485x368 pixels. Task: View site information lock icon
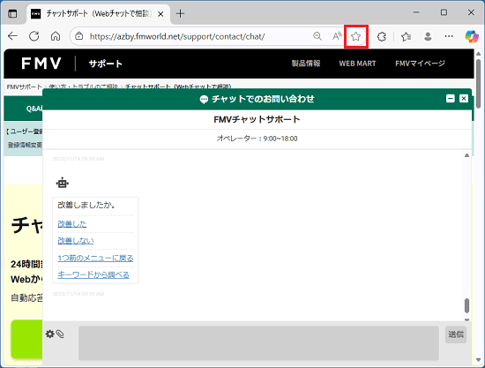pyautogui.click(x=79, y=36)
